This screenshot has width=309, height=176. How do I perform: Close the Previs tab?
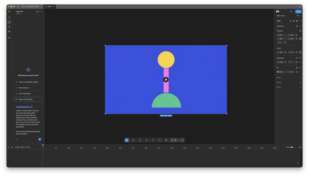point(54,6)
